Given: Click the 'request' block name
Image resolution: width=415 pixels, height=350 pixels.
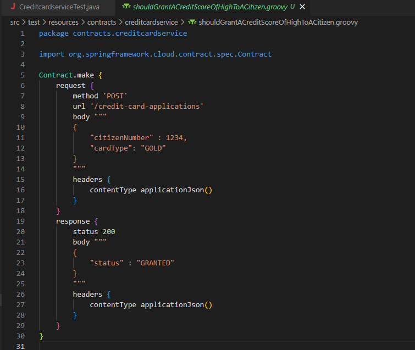Looking at the screenshot, I should tap(71, 86).
